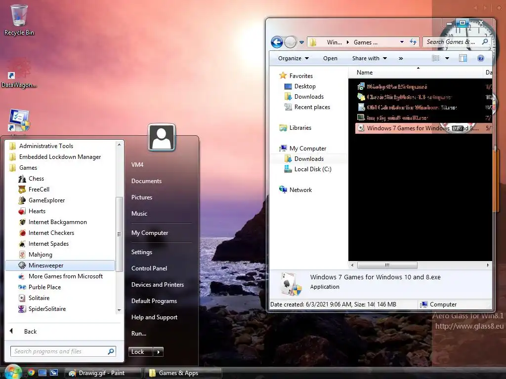This screenshot has height=379, width=506.
Task: Open the Share with dropdown
Action: [x=370, y=58]
